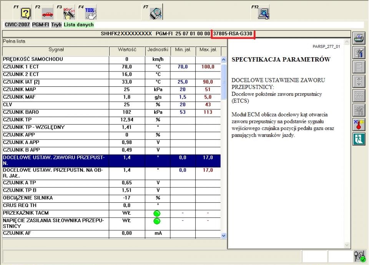Select the Tryb breadcrumb
The height and width of the screenshot is (265, 369).
point(57,25)
